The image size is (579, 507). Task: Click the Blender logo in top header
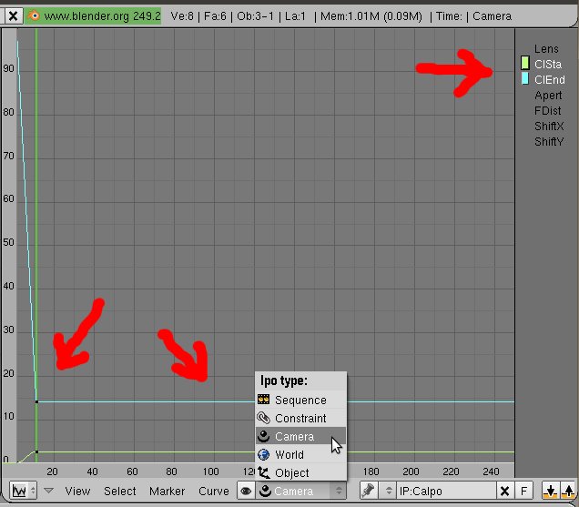(35, 15)
